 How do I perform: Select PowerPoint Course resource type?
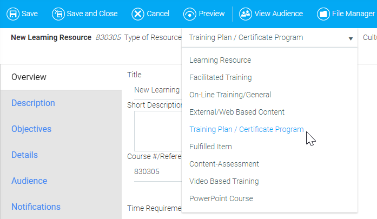click(x=221, y=198)
